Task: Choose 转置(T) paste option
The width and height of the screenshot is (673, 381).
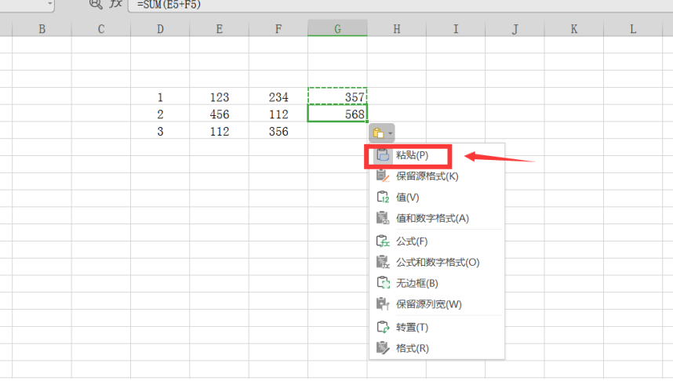Action: (437, 328)
